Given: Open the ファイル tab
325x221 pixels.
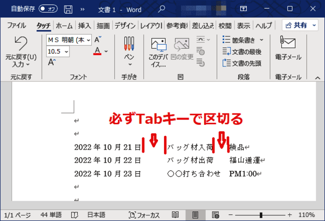Looking at the screenshot, I should click(17, 25).
